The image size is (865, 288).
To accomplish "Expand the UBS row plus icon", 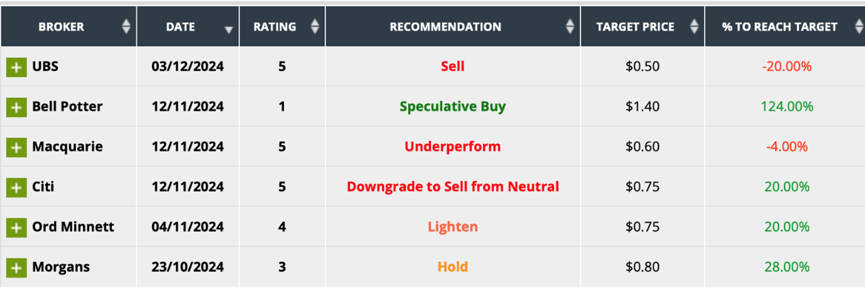I will pyautogui.click(x=16, y=67).
